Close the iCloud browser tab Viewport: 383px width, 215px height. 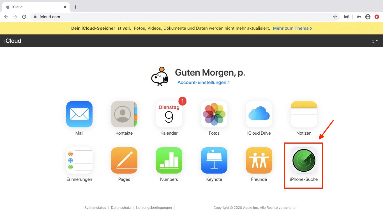tap(65, 7)
